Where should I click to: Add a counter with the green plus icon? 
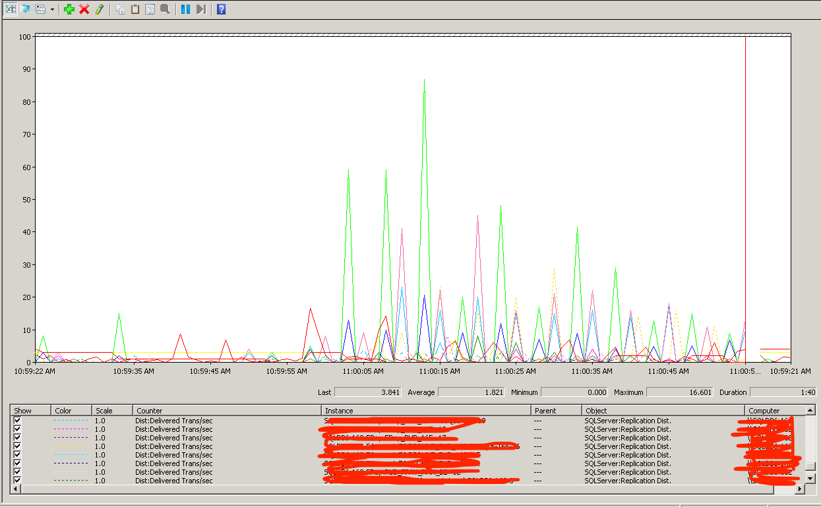(69, 9)
